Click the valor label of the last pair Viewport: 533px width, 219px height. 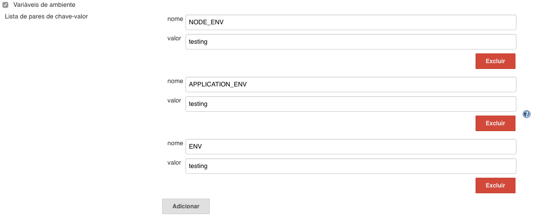coord(174,163)
